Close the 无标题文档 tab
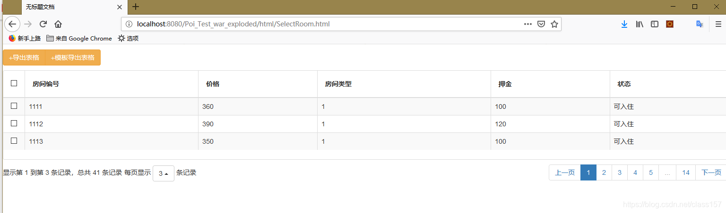The width and height of the screenshot is (726, 213). click(x=120, y=7)
